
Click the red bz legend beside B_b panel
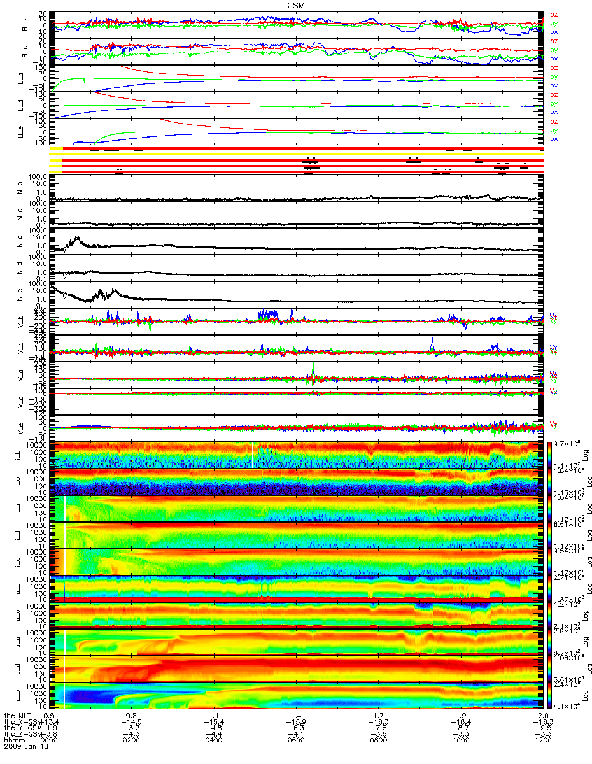554,14
